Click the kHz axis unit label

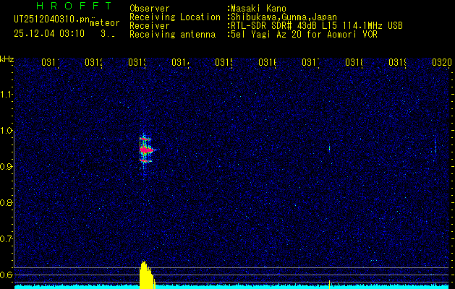tap(7, 59)
